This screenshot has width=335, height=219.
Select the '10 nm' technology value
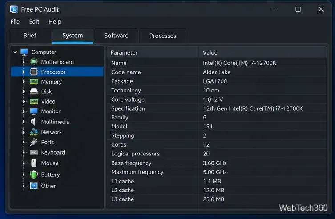211,91
